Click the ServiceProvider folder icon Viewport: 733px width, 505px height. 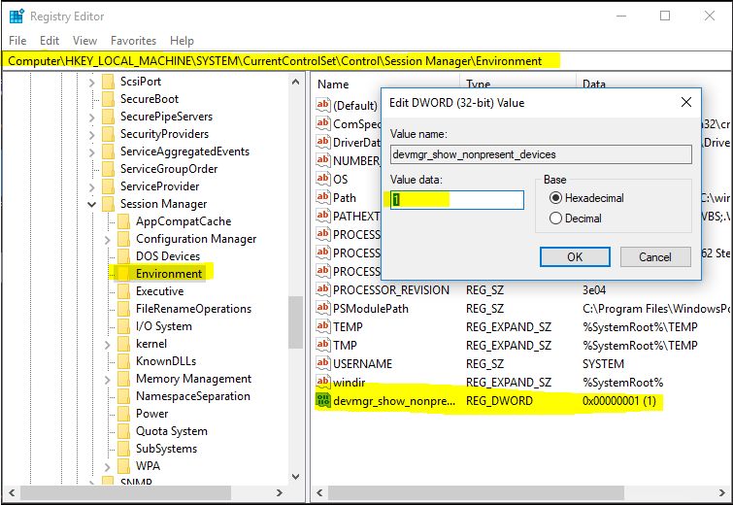pos(109,186)
